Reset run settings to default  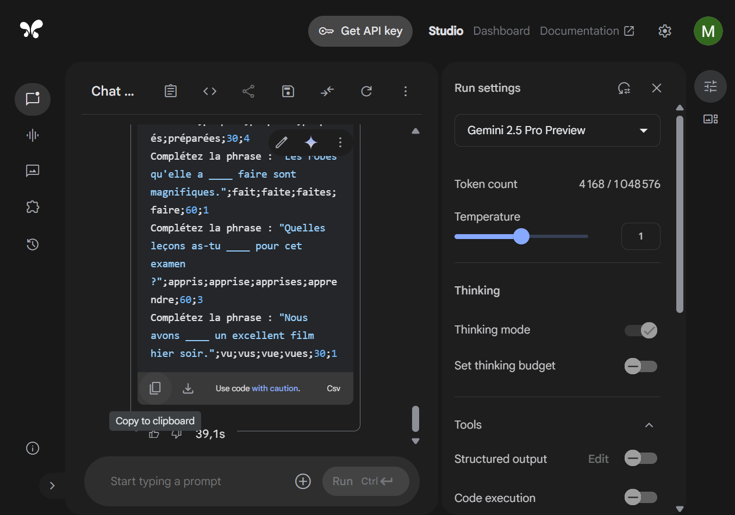coord(624,88)
